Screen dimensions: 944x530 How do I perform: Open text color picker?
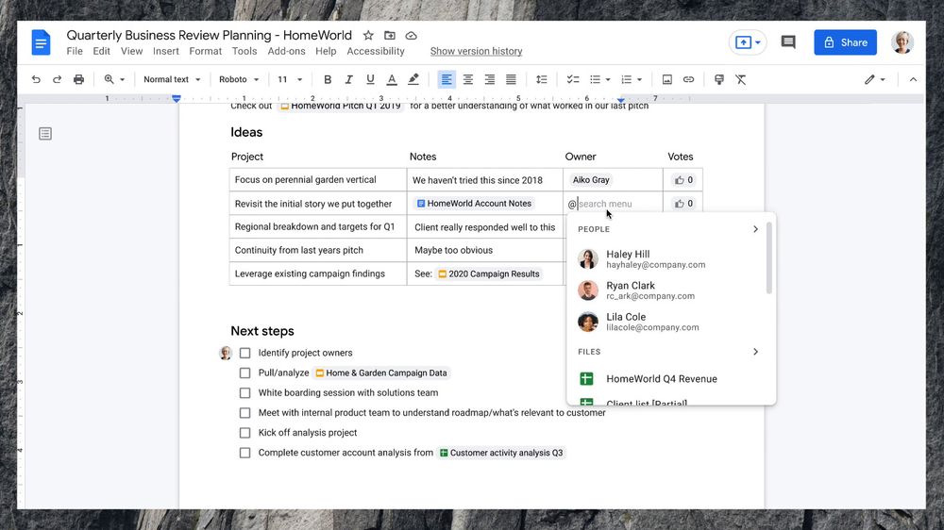pos(392,79)
